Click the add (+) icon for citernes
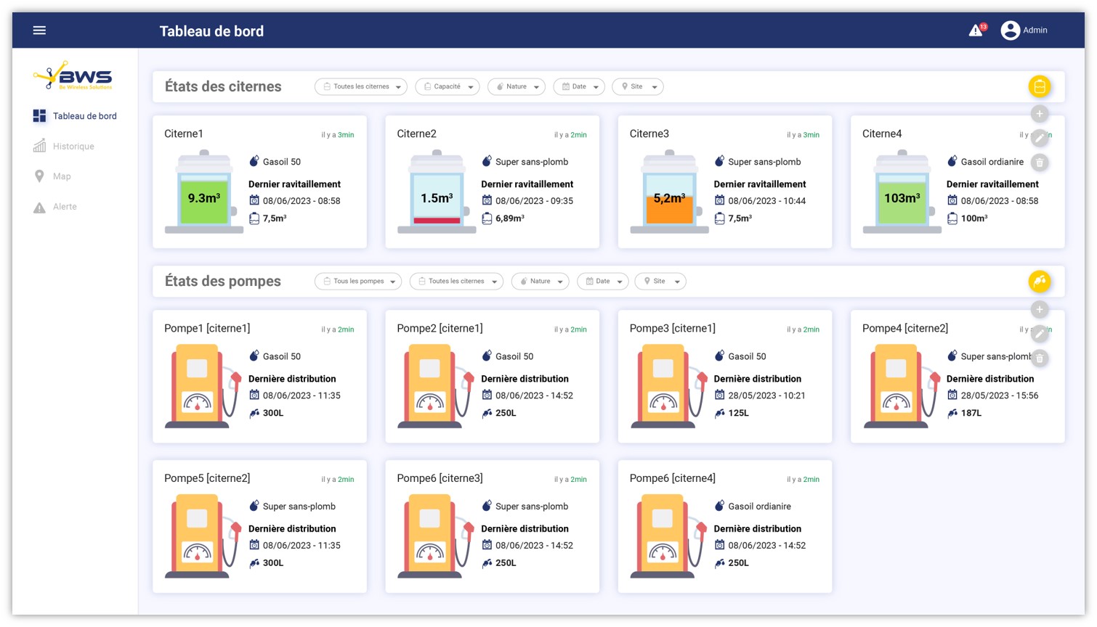The image size is (1097, 627). pyautogui.click(x=1040, y=113)
